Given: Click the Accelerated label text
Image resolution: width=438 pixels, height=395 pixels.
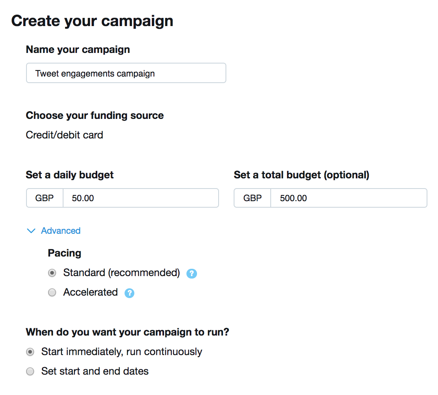Looking at the screenshot, I should (x=90, y=292).
